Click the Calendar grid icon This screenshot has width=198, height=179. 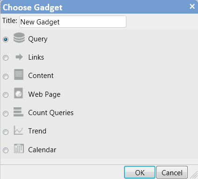[x=19, y=148]
